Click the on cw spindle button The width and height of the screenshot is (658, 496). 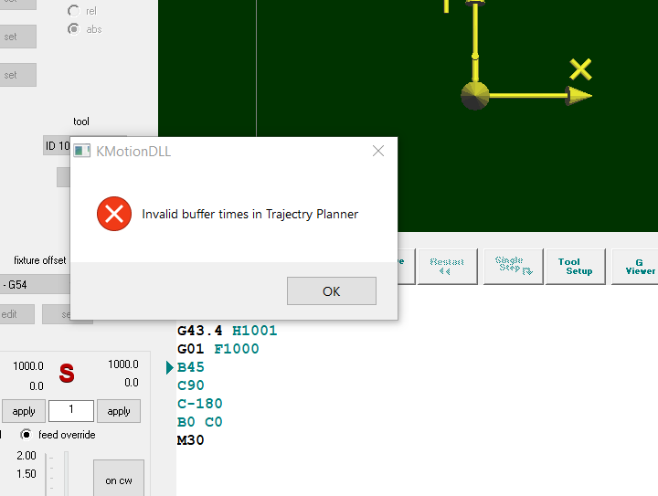[118, 480]
